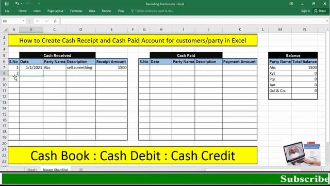
Task: Select the Xyz party name in Balance
Action: pos(280,73)
